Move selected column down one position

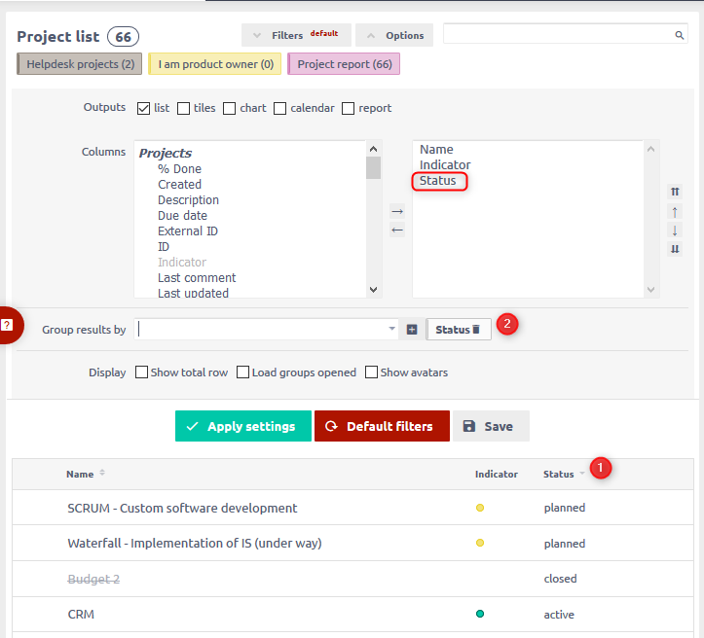(x=675, y=230)
